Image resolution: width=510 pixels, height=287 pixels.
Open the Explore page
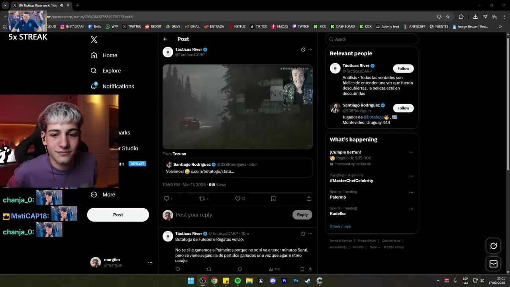106,71
